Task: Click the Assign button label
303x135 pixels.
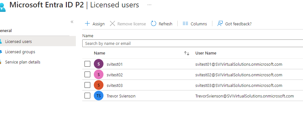Action: pyautogui.click(x=99, y=24)
